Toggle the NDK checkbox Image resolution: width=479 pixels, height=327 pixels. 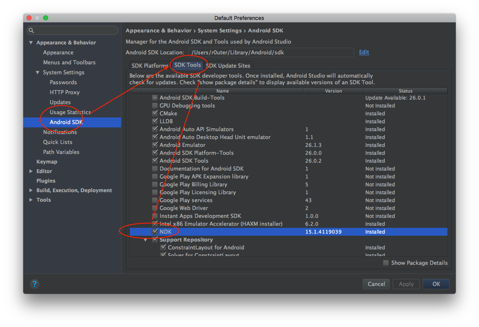pyautogui.click(x=155, y=232)
